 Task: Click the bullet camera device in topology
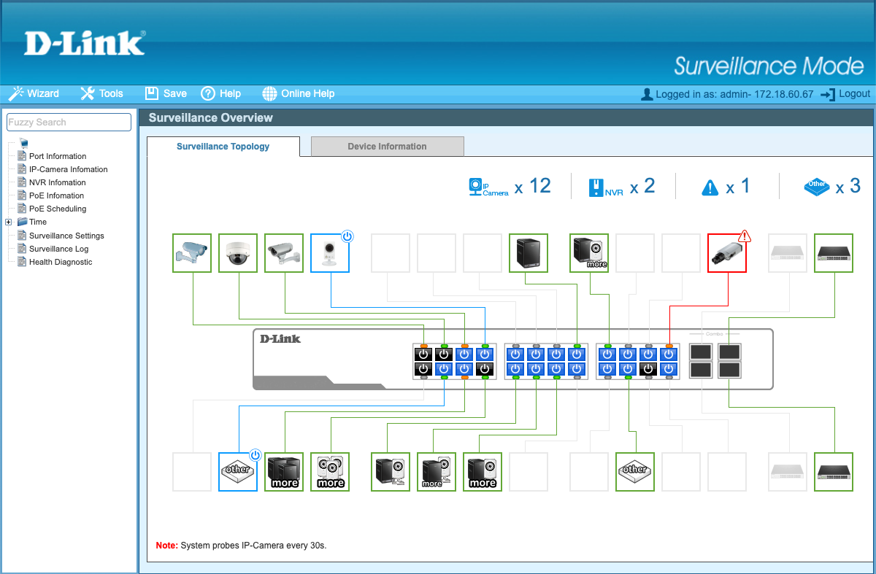[192, 253]
